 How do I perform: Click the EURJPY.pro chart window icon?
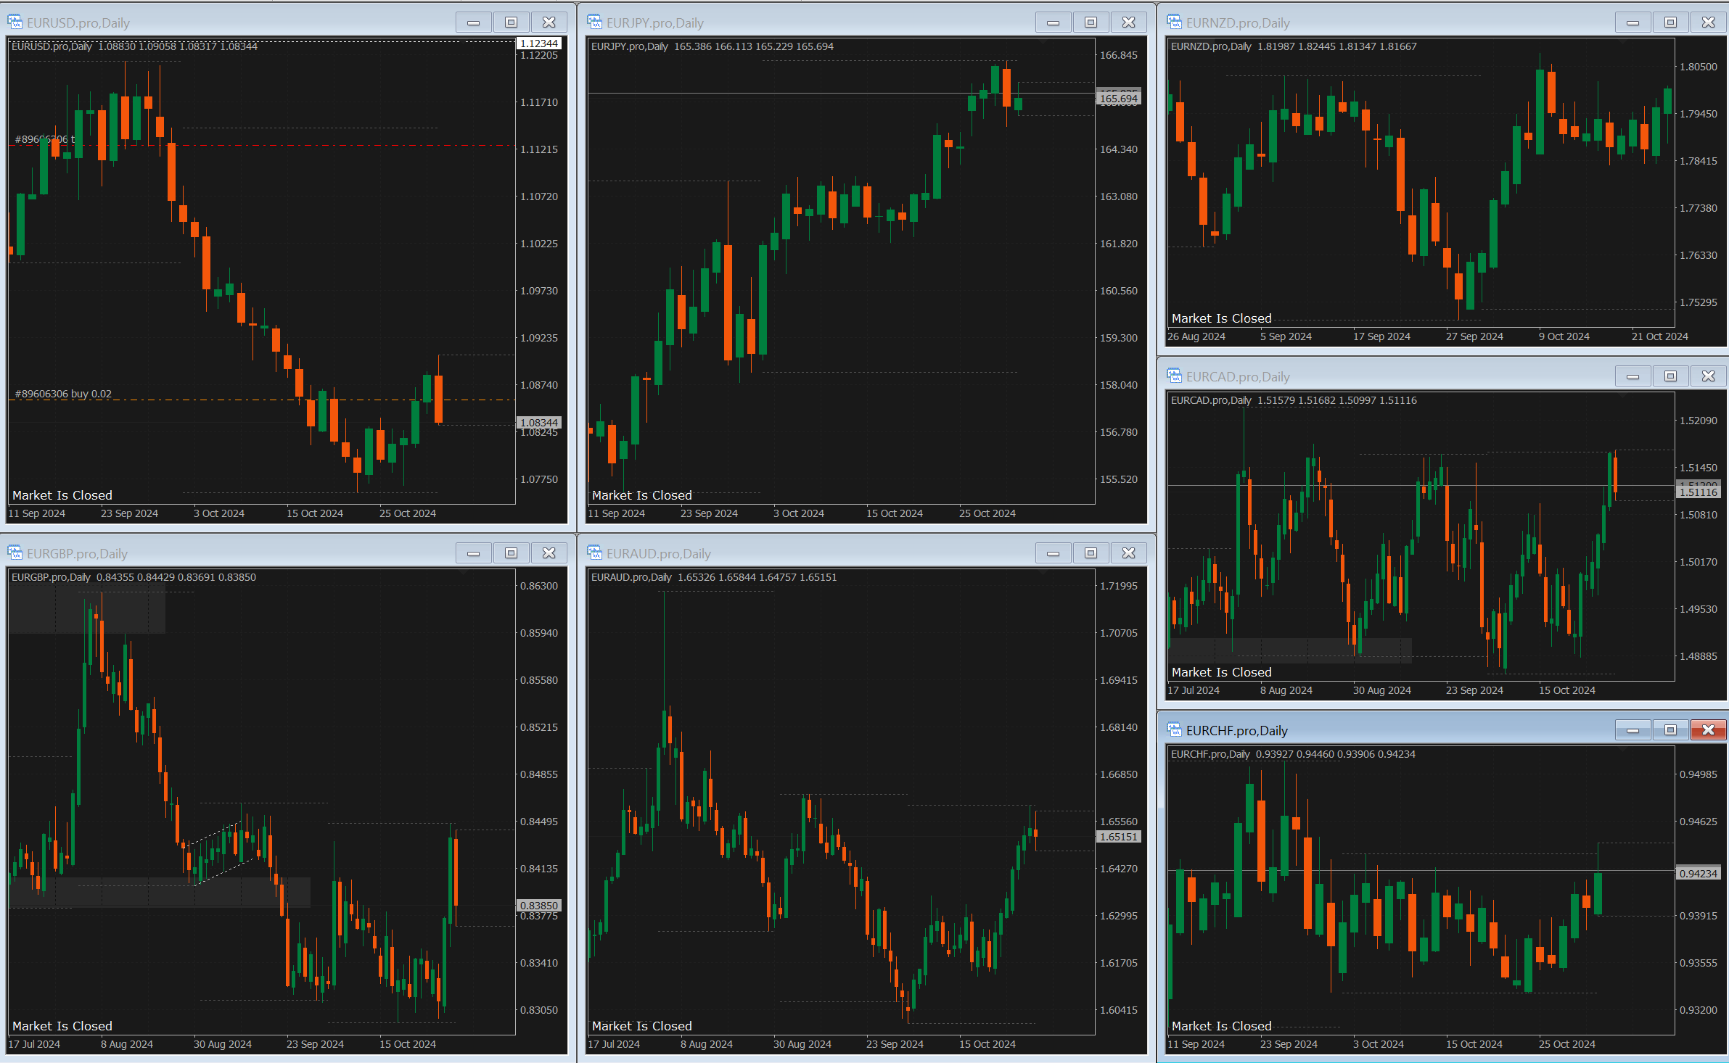point(594,22)
